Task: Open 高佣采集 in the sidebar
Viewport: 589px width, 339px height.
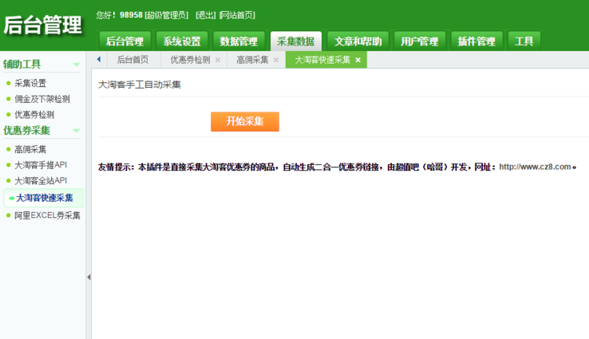Action: [30, 149]
